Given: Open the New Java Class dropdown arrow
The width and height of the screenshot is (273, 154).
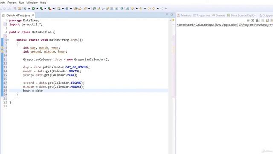Looking at the screenshot, I should pyautogui.click(x=71, y=9).
